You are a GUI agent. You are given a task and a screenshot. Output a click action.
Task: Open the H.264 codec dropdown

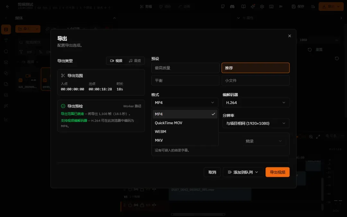[x=256, y=103]
